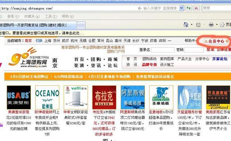The width and height of the screenshot is (231, 141).
Task: Select the 团购网 browser tab
Action: [x=38, y=25]
